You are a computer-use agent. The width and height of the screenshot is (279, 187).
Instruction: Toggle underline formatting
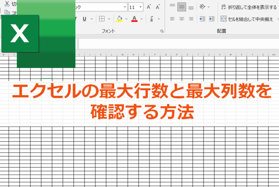point(84,19)
